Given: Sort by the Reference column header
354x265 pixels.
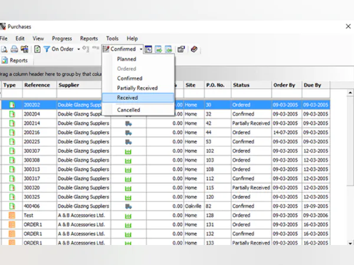Looking at the screenshot, I should 40,85.
